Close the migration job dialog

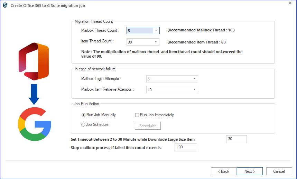pyautogui.click(x=290, y=3)
